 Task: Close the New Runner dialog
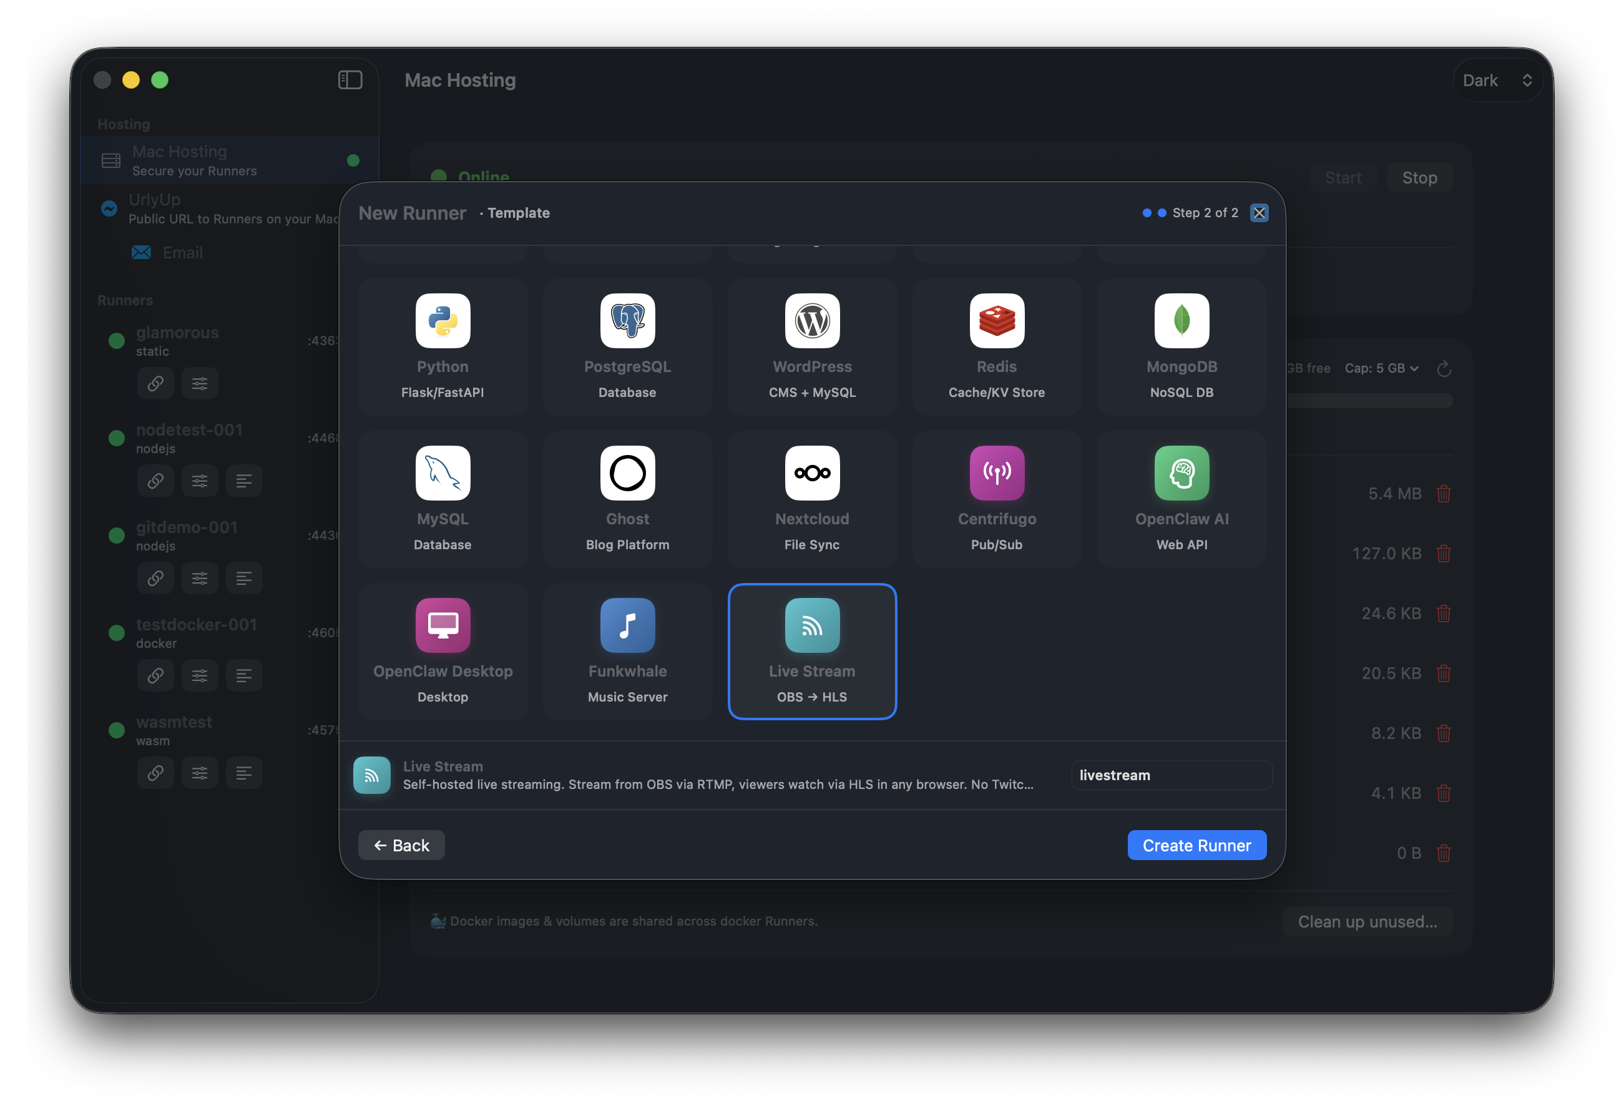1260,213
